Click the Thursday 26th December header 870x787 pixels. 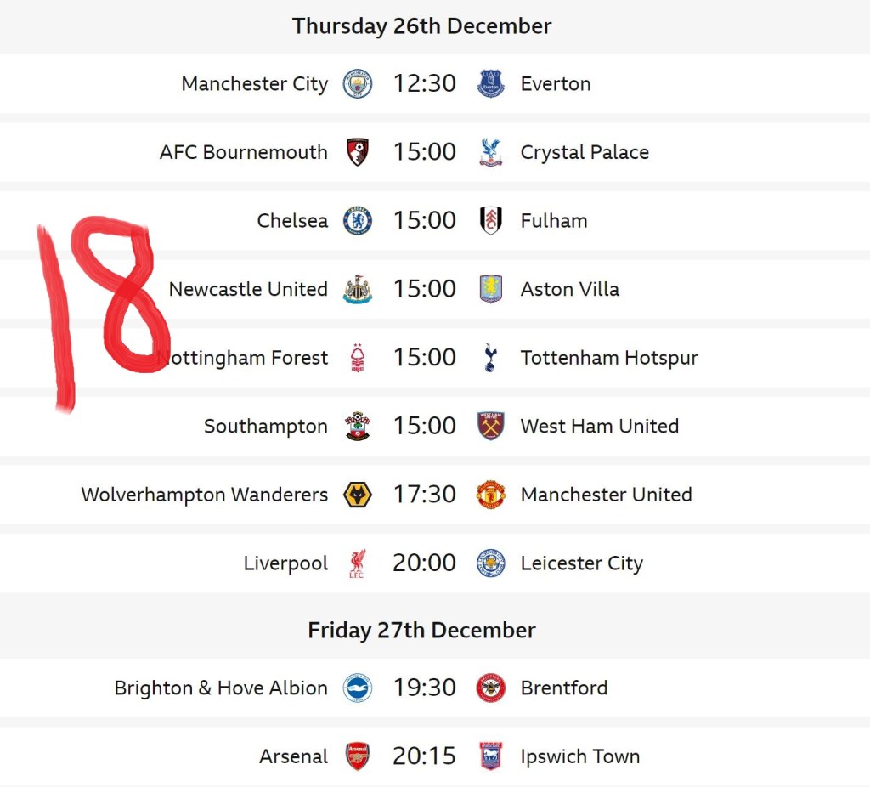pyautogui.click(x=421, y=26)
